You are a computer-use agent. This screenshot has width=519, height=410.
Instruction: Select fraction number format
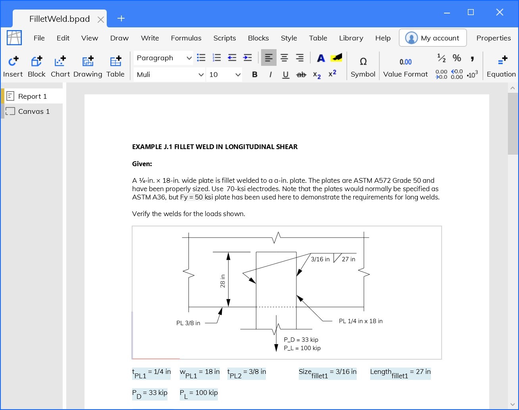(441, 58)
